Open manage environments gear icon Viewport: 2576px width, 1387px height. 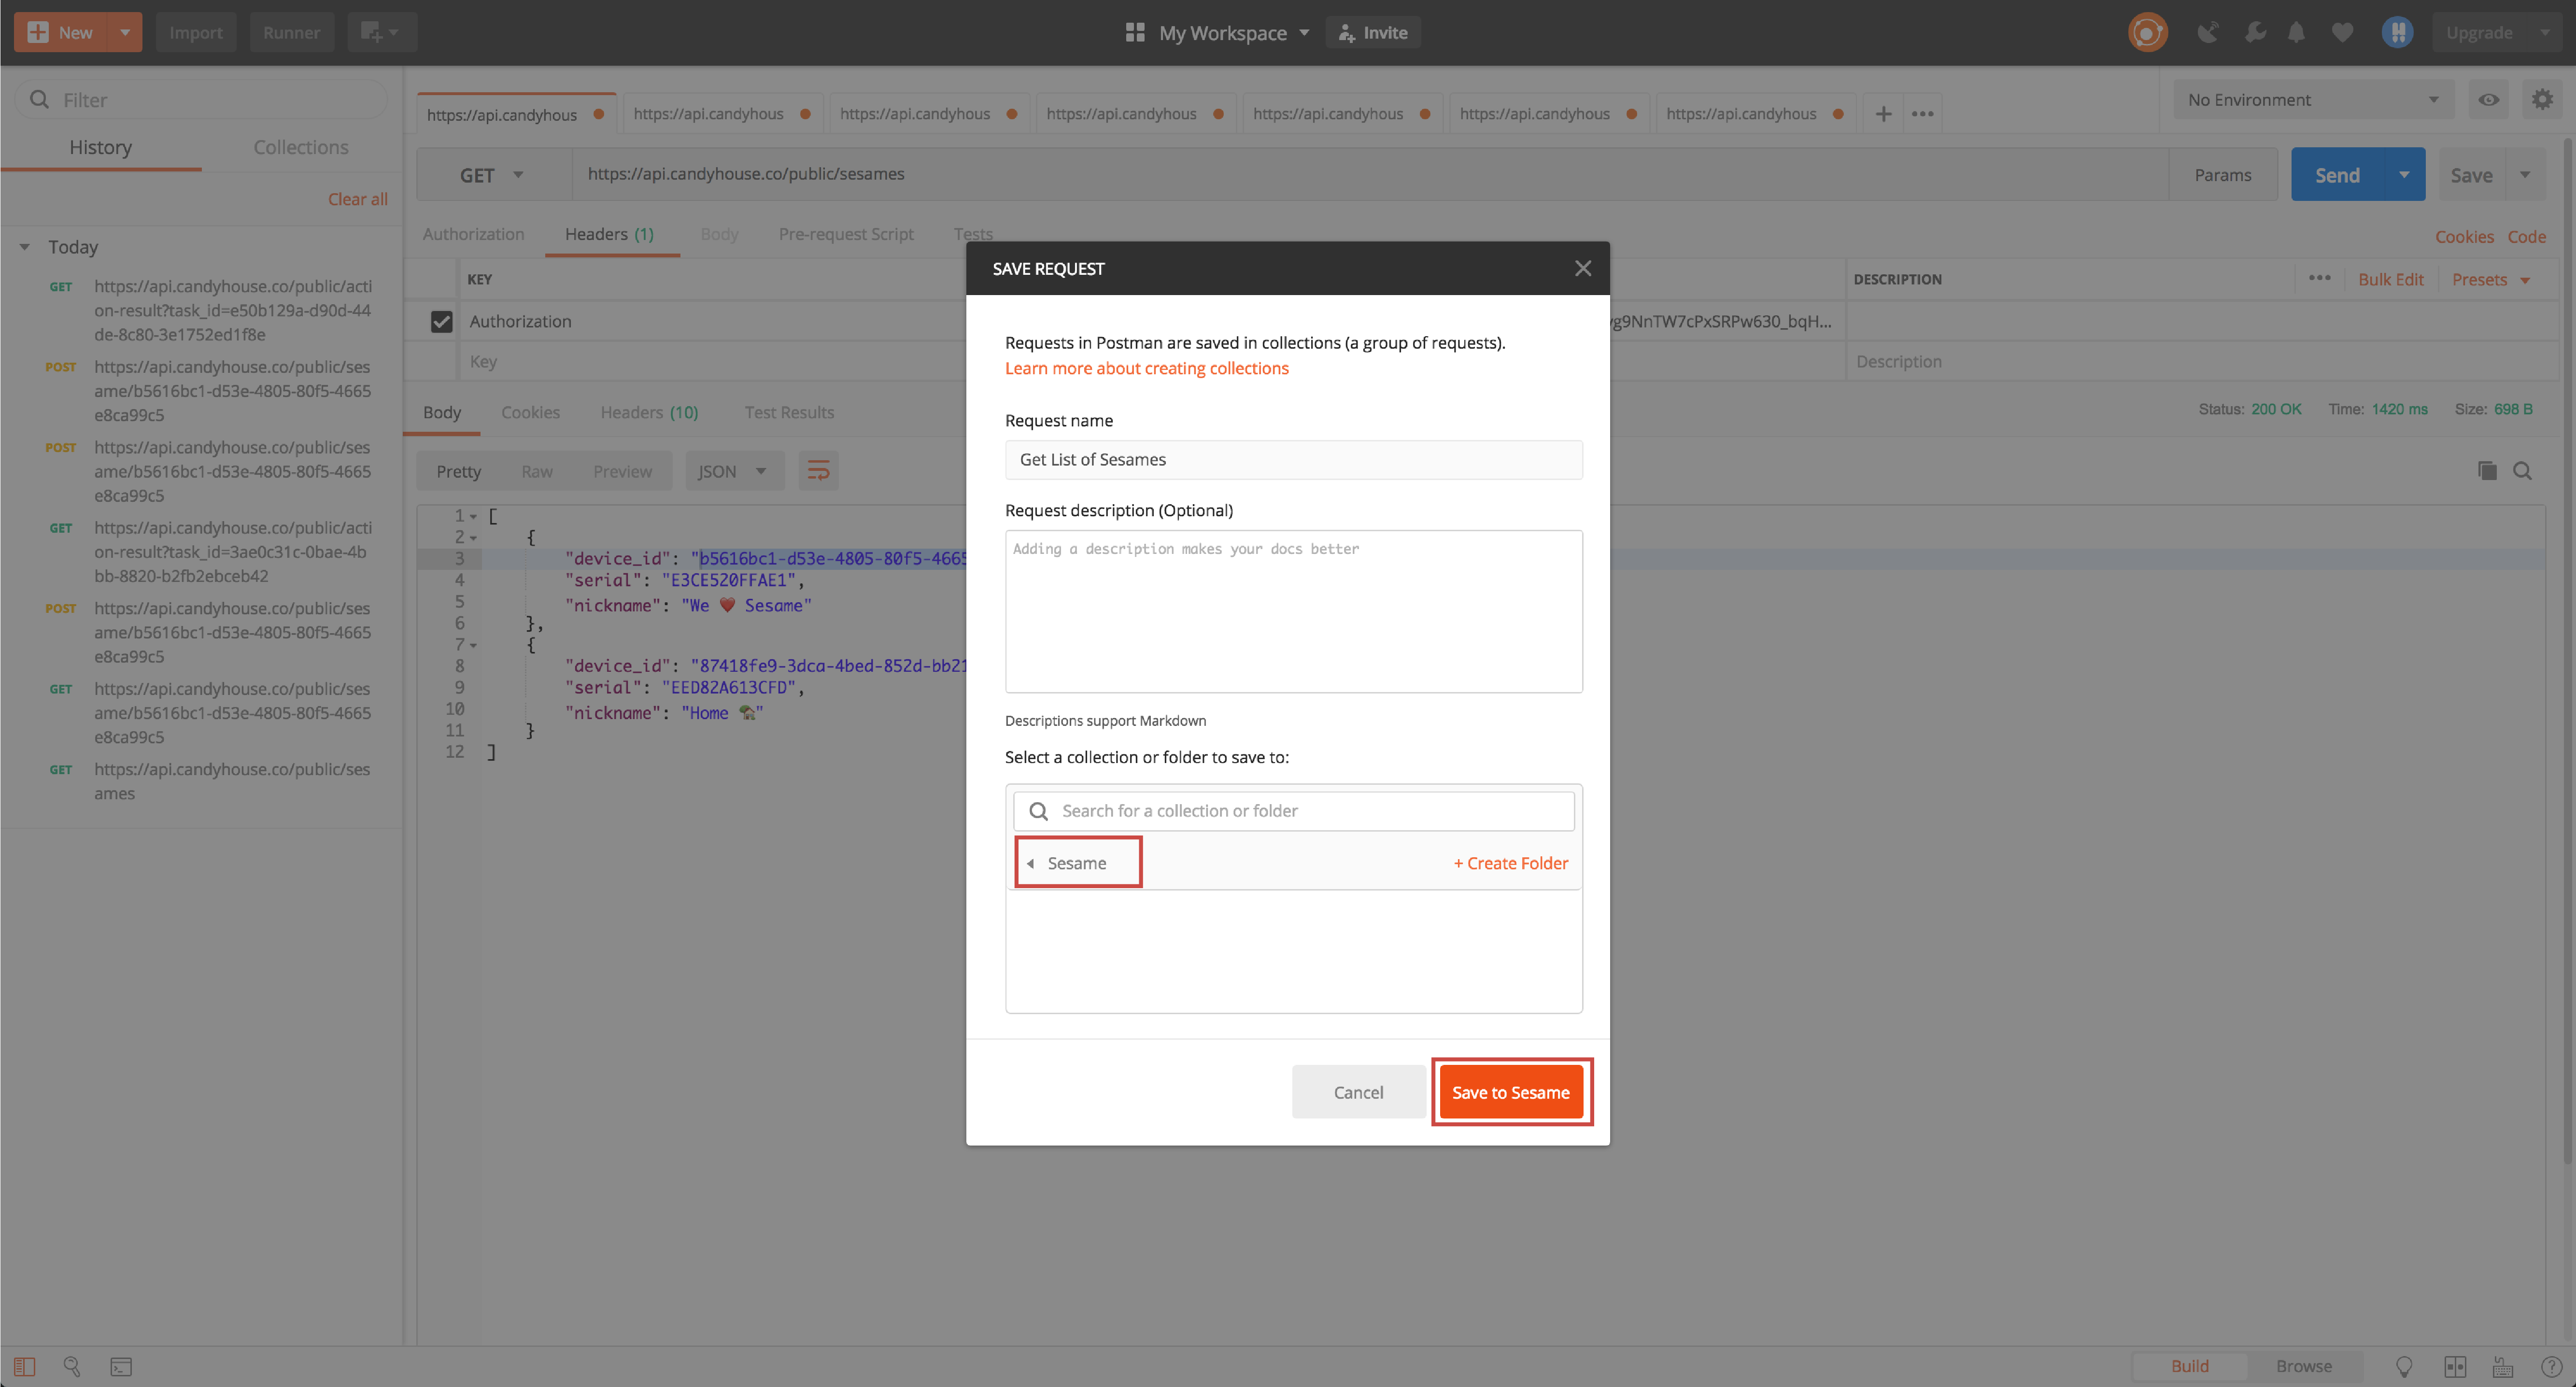2542,100
